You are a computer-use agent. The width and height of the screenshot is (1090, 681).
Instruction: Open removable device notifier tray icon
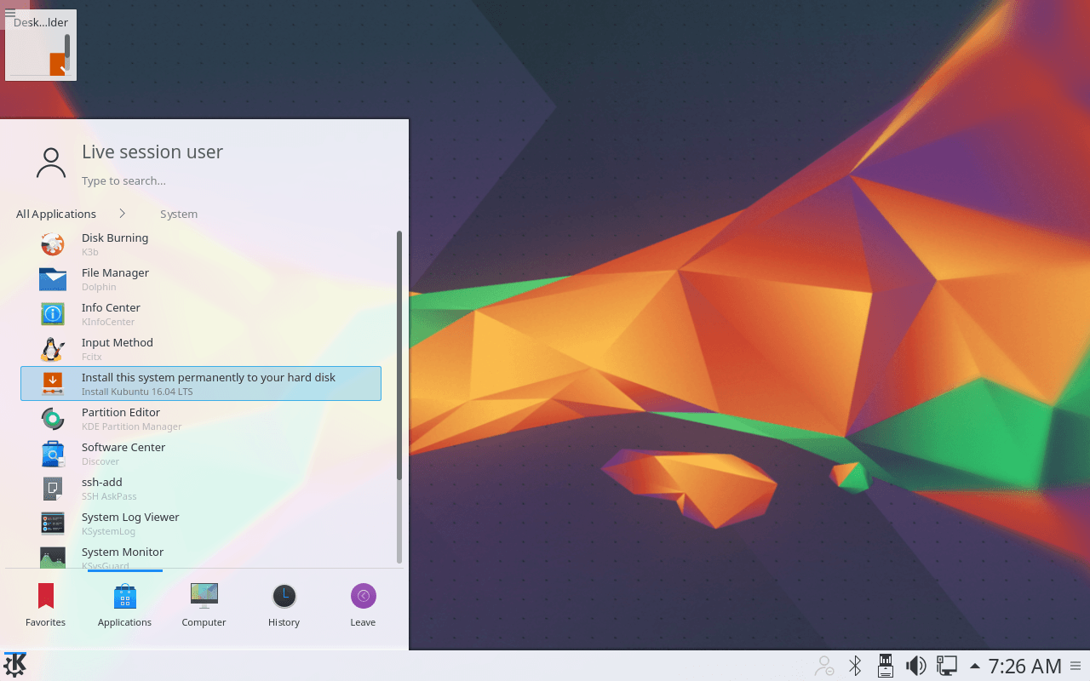click(x=886, y=666)
